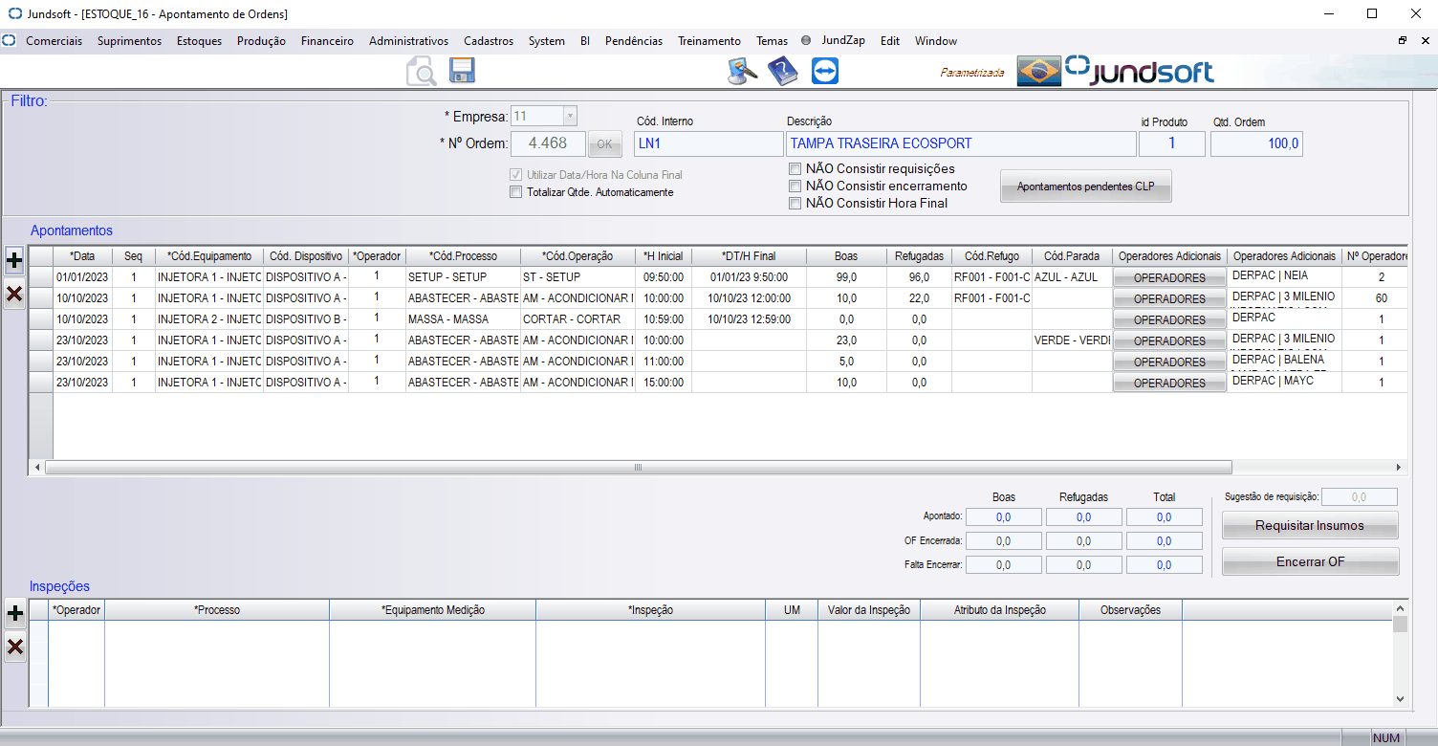Click the Cód. Interno field LN1

point(708,143)
